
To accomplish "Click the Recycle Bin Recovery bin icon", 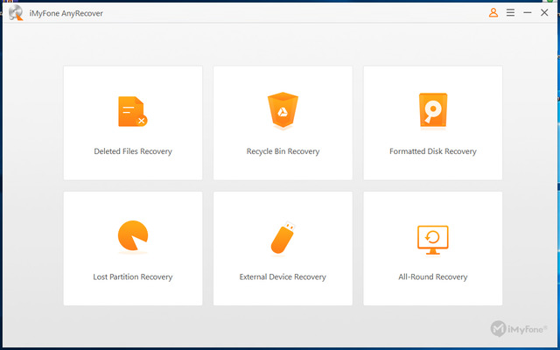I will pyautogui.click(x=283, y=111).
